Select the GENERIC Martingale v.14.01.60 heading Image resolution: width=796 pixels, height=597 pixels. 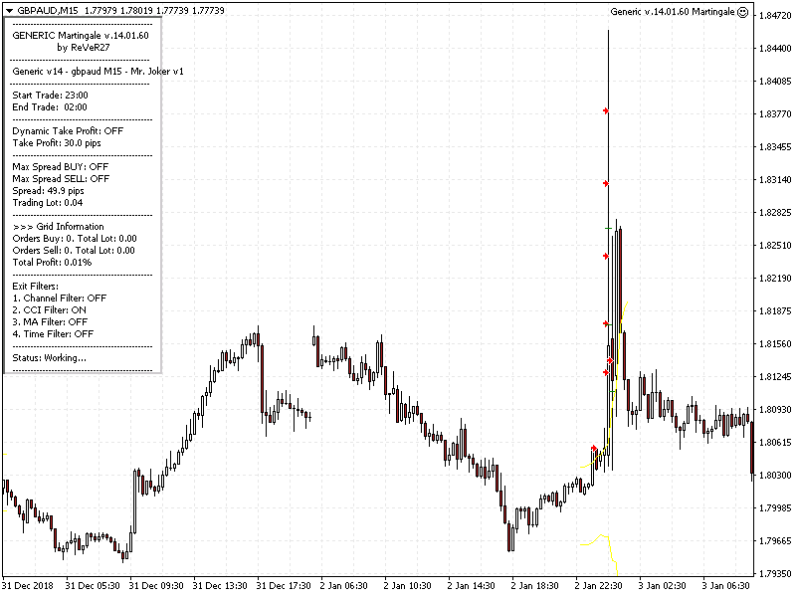[x=81, y=36]
